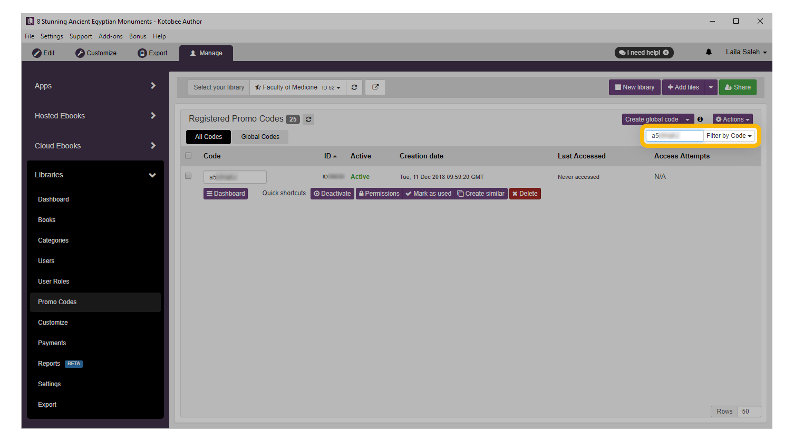The image size is (794, 442).
Task: Click the info icon beside Create global code
Action: (700, 119)
